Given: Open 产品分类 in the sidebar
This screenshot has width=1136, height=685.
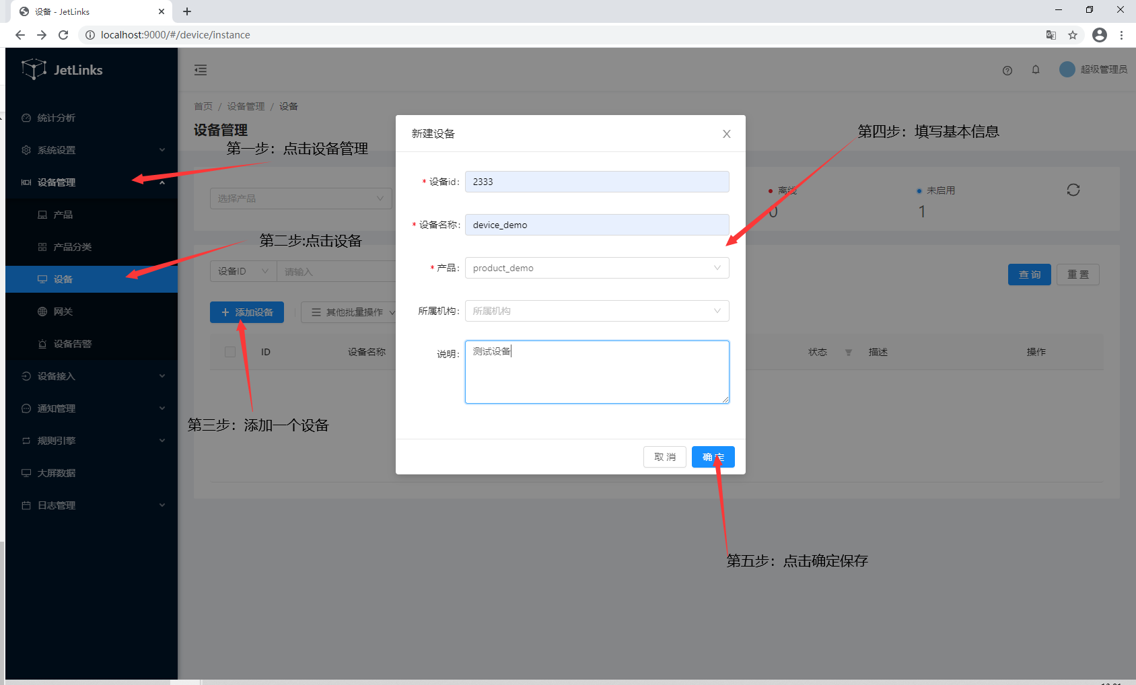Looking at the screenshot, I should [x=73, y=247].
